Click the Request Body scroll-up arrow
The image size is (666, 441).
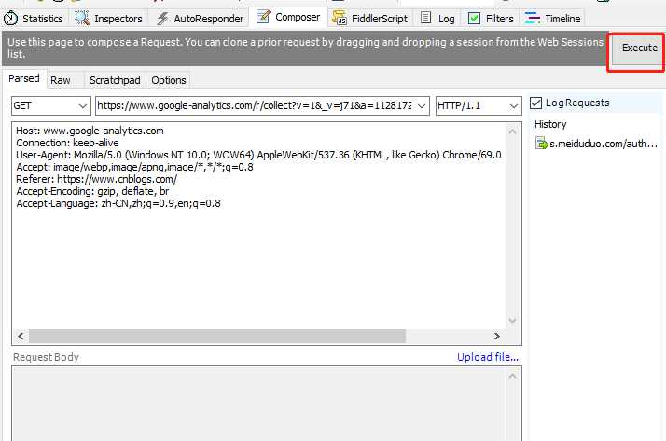click(x=512, y=376)
